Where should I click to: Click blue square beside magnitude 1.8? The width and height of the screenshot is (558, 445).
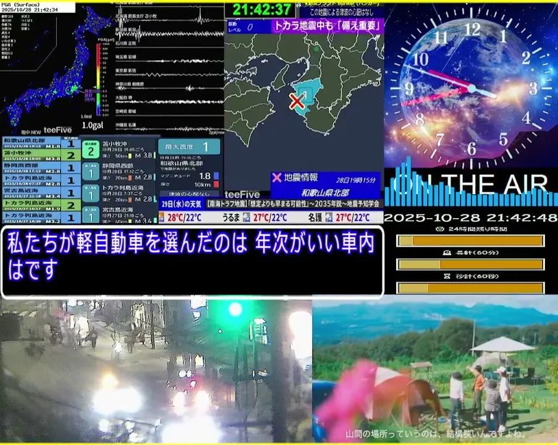[x=216, y=176]
